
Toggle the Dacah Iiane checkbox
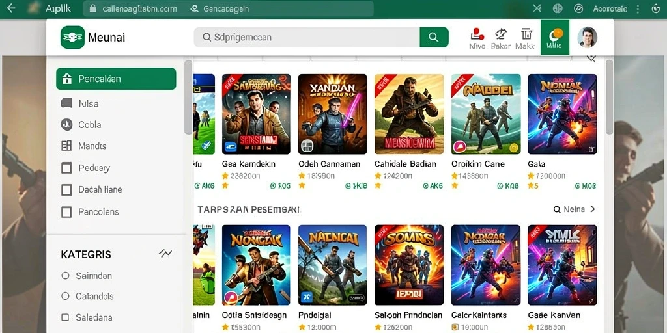tap(66, 189)
